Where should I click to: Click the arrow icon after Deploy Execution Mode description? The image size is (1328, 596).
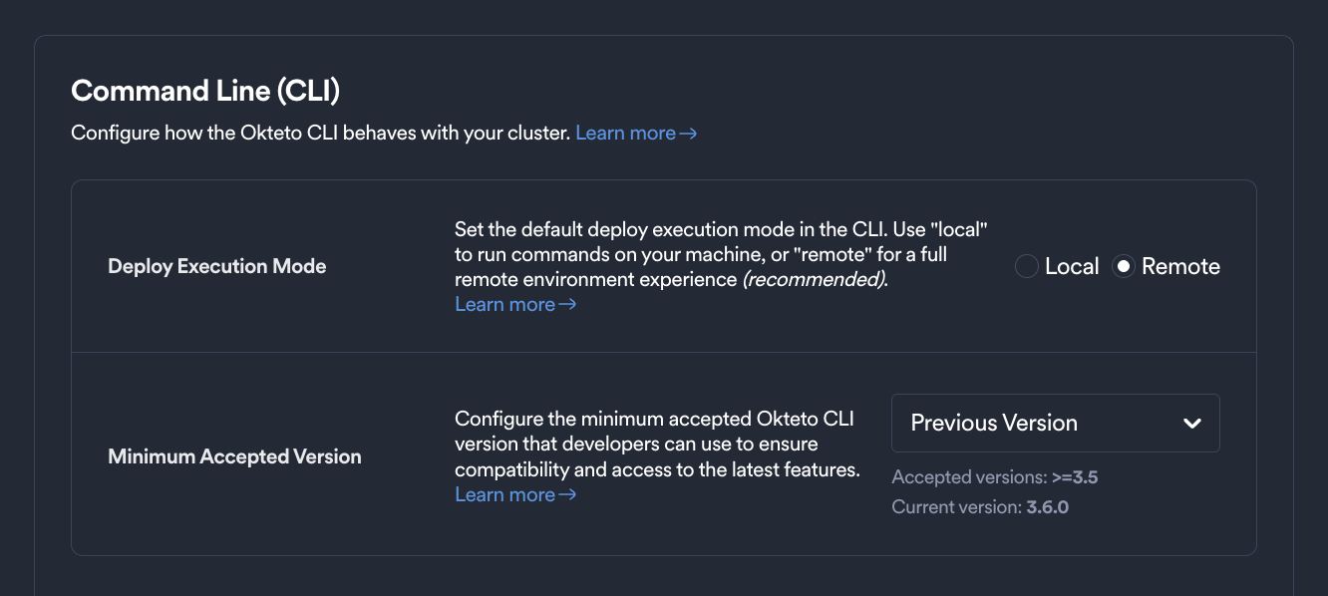[568, 304]
